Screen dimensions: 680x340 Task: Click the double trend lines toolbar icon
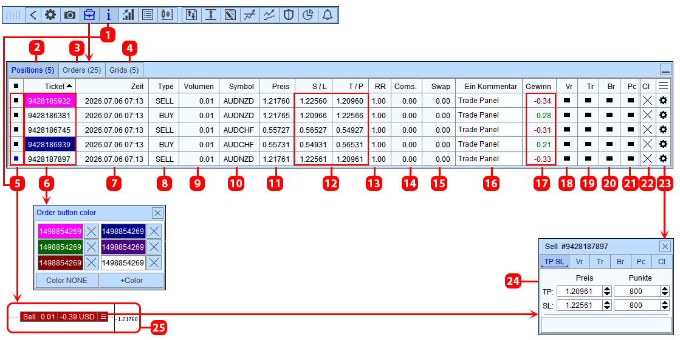[269, 15]
